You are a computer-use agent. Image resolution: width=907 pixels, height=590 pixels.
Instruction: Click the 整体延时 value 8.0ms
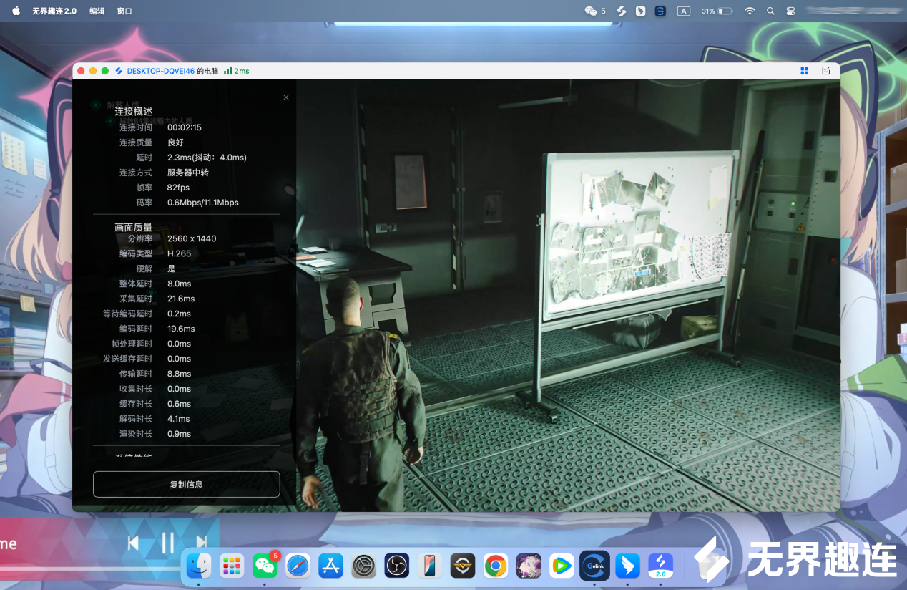tap(179, 284)
